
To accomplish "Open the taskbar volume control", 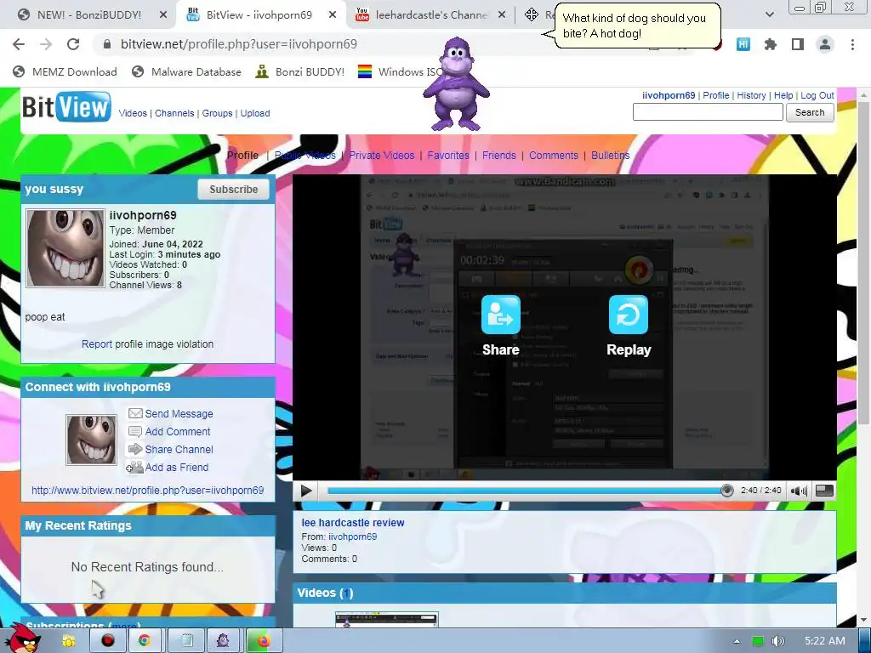I will [x=778, y=641].
